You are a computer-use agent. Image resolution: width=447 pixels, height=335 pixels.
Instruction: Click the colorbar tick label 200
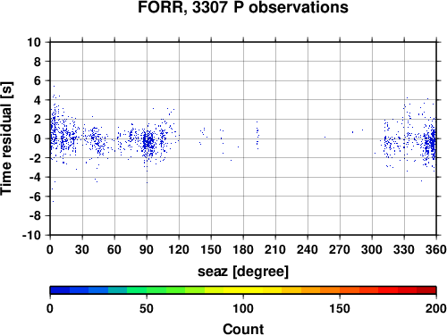click(x=436, y=308)
